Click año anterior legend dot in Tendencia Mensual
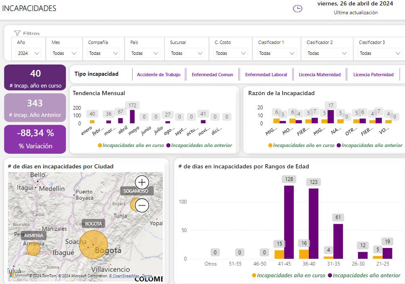The image size is (405, 284). pyautogui.click(x=168, y=145)
